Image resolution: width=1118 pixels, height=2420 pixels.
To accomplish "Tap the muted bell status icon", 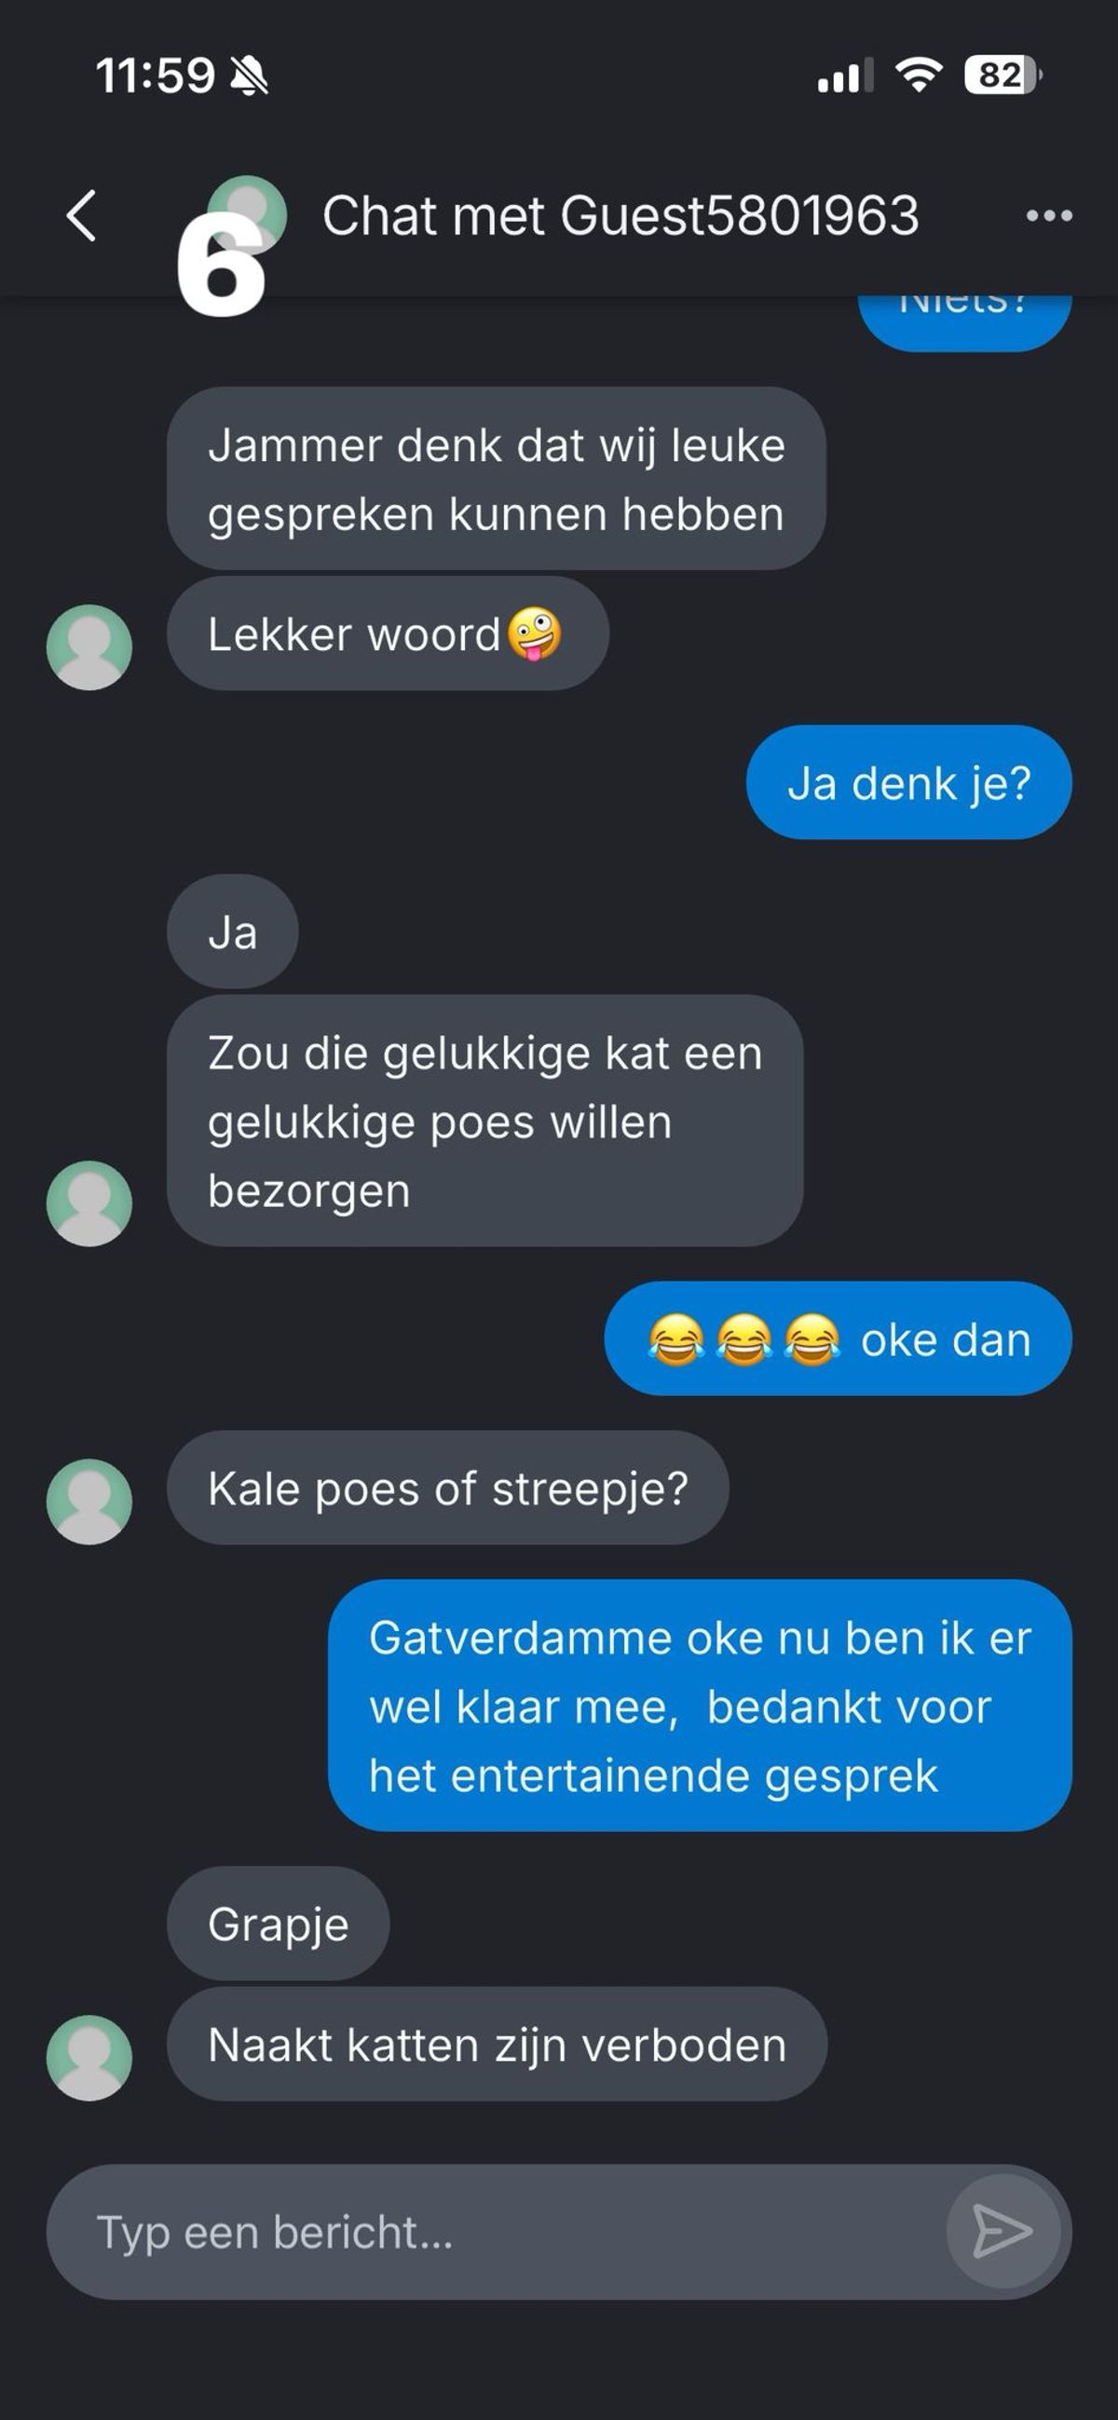I will [250, 75].
